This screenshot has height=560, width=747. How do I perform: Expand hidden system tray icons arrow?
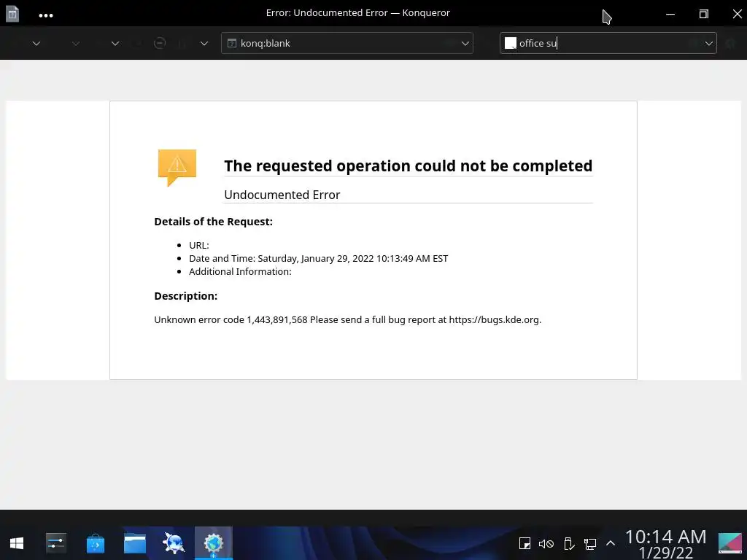click(611, 543)
